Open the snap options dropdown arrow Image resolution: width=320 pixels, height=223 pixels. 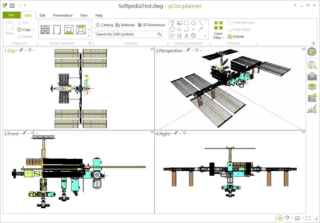pyautogui.click(x=292, y=218)
